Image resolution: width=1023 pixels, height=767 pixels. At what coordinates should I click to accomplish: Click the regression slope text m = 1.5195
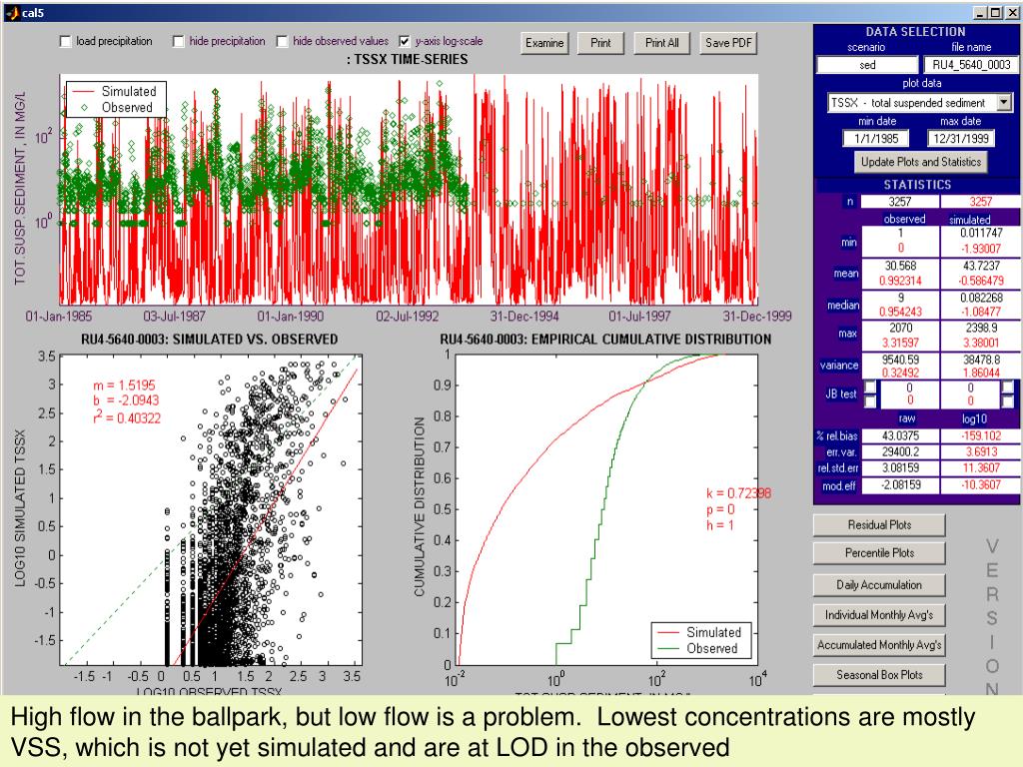pos(124,385)
